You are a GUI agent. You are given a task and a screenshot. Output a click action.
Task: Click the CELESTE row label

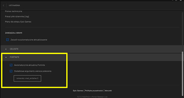click(x=14, y=49)
